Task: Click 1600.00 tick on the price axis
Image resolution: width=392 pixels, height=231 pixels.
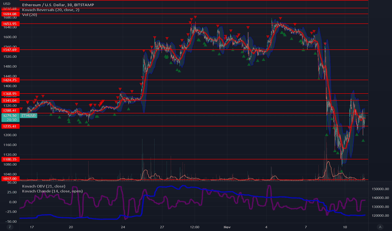Action: click(10, 37)
